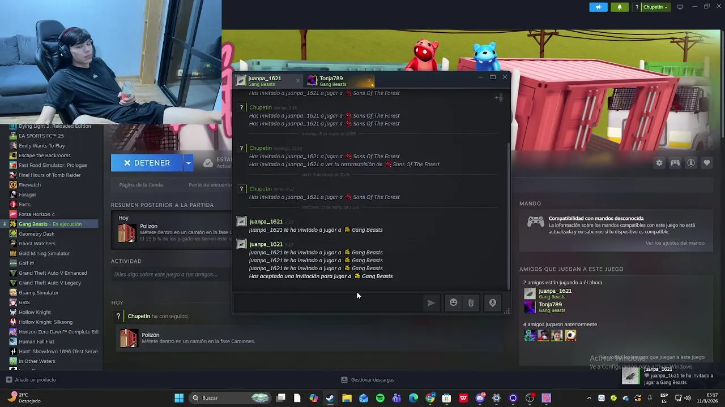This screenshot has width=725, height=407.
Task: Click last previously-played friend avatar
Action: [570, 336]
